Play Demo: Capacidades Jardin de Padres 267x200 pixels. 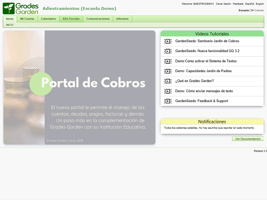click(x=203, y=71)
